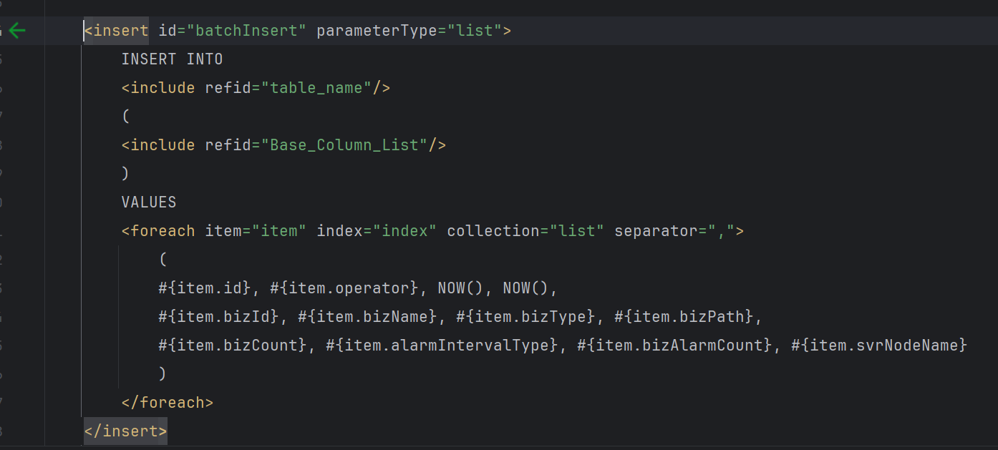Click the closing </foreach> tag

pyautogui.click(x=168, y=403)
